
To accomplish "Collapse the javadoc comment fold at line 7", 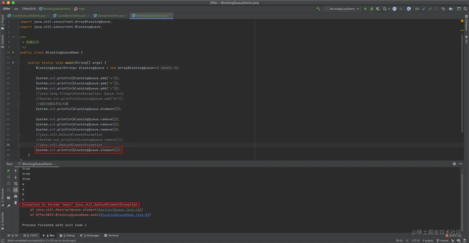I will (19, 37).
